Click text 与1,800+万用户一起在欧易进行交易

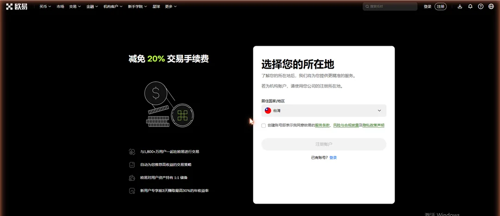pos(169,152)
